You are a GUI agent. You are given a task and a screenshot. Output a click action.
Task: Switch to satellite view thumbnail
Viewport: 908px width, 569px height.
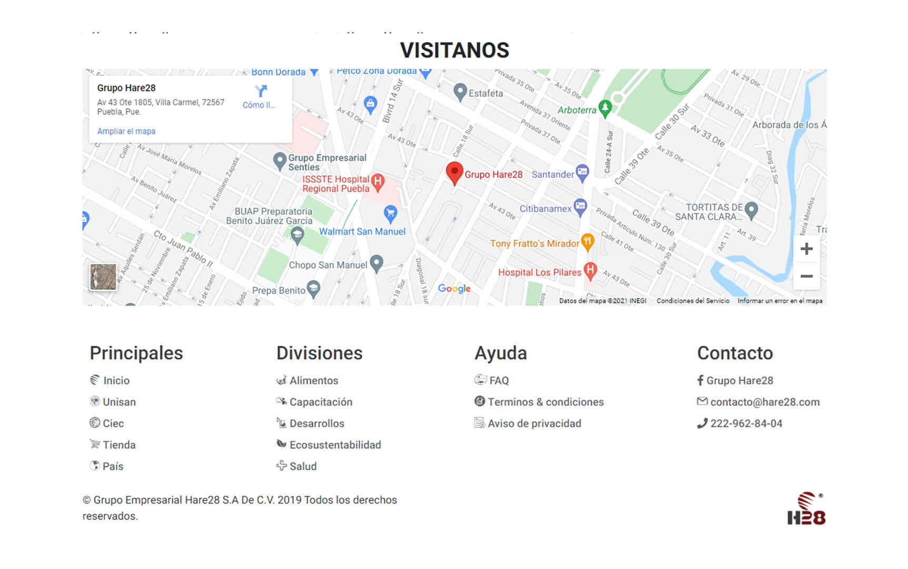point(103,277)
